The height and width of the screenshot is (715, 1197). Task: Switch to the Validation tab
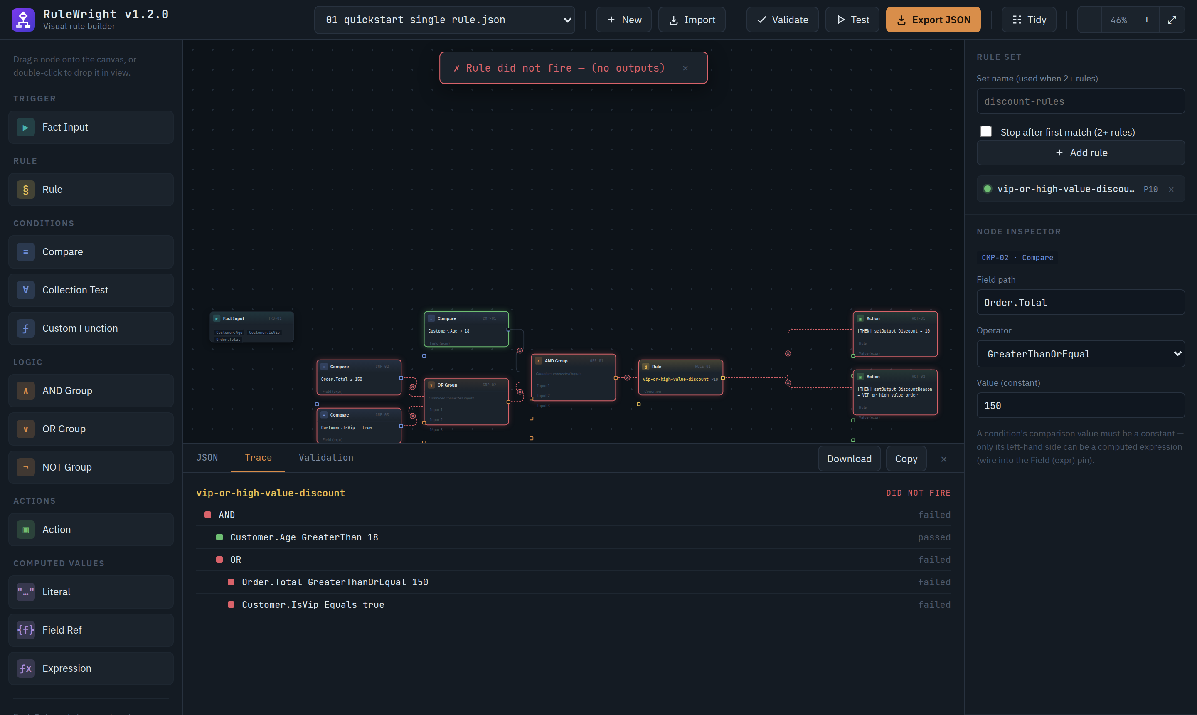[x=326, y=458]
